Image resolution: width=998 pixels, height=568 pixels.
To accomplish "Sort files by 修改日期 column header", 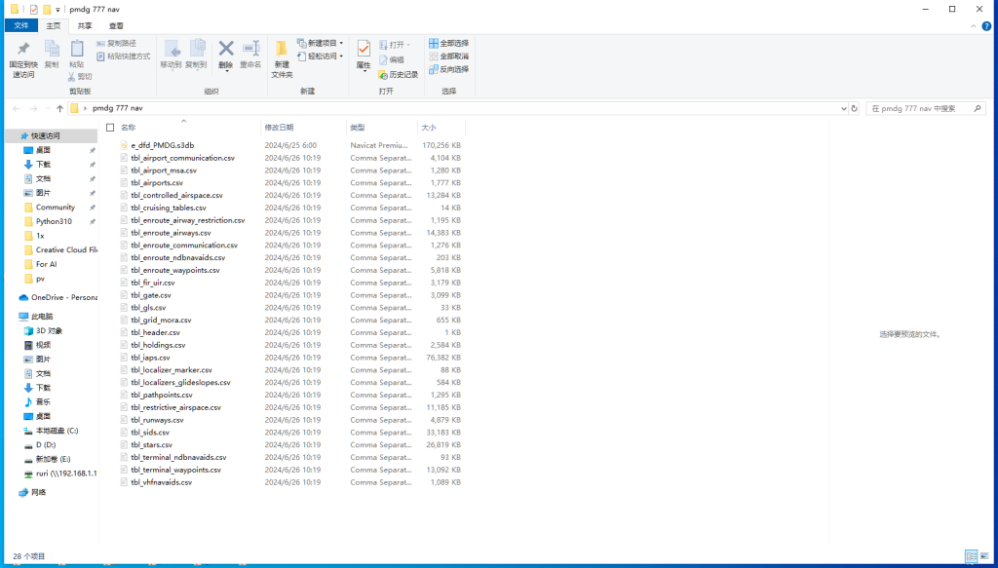I will tap(279, 128).
